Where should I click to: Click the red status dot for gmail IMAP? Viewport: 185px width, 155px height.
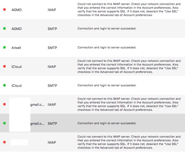pos(4,104)
